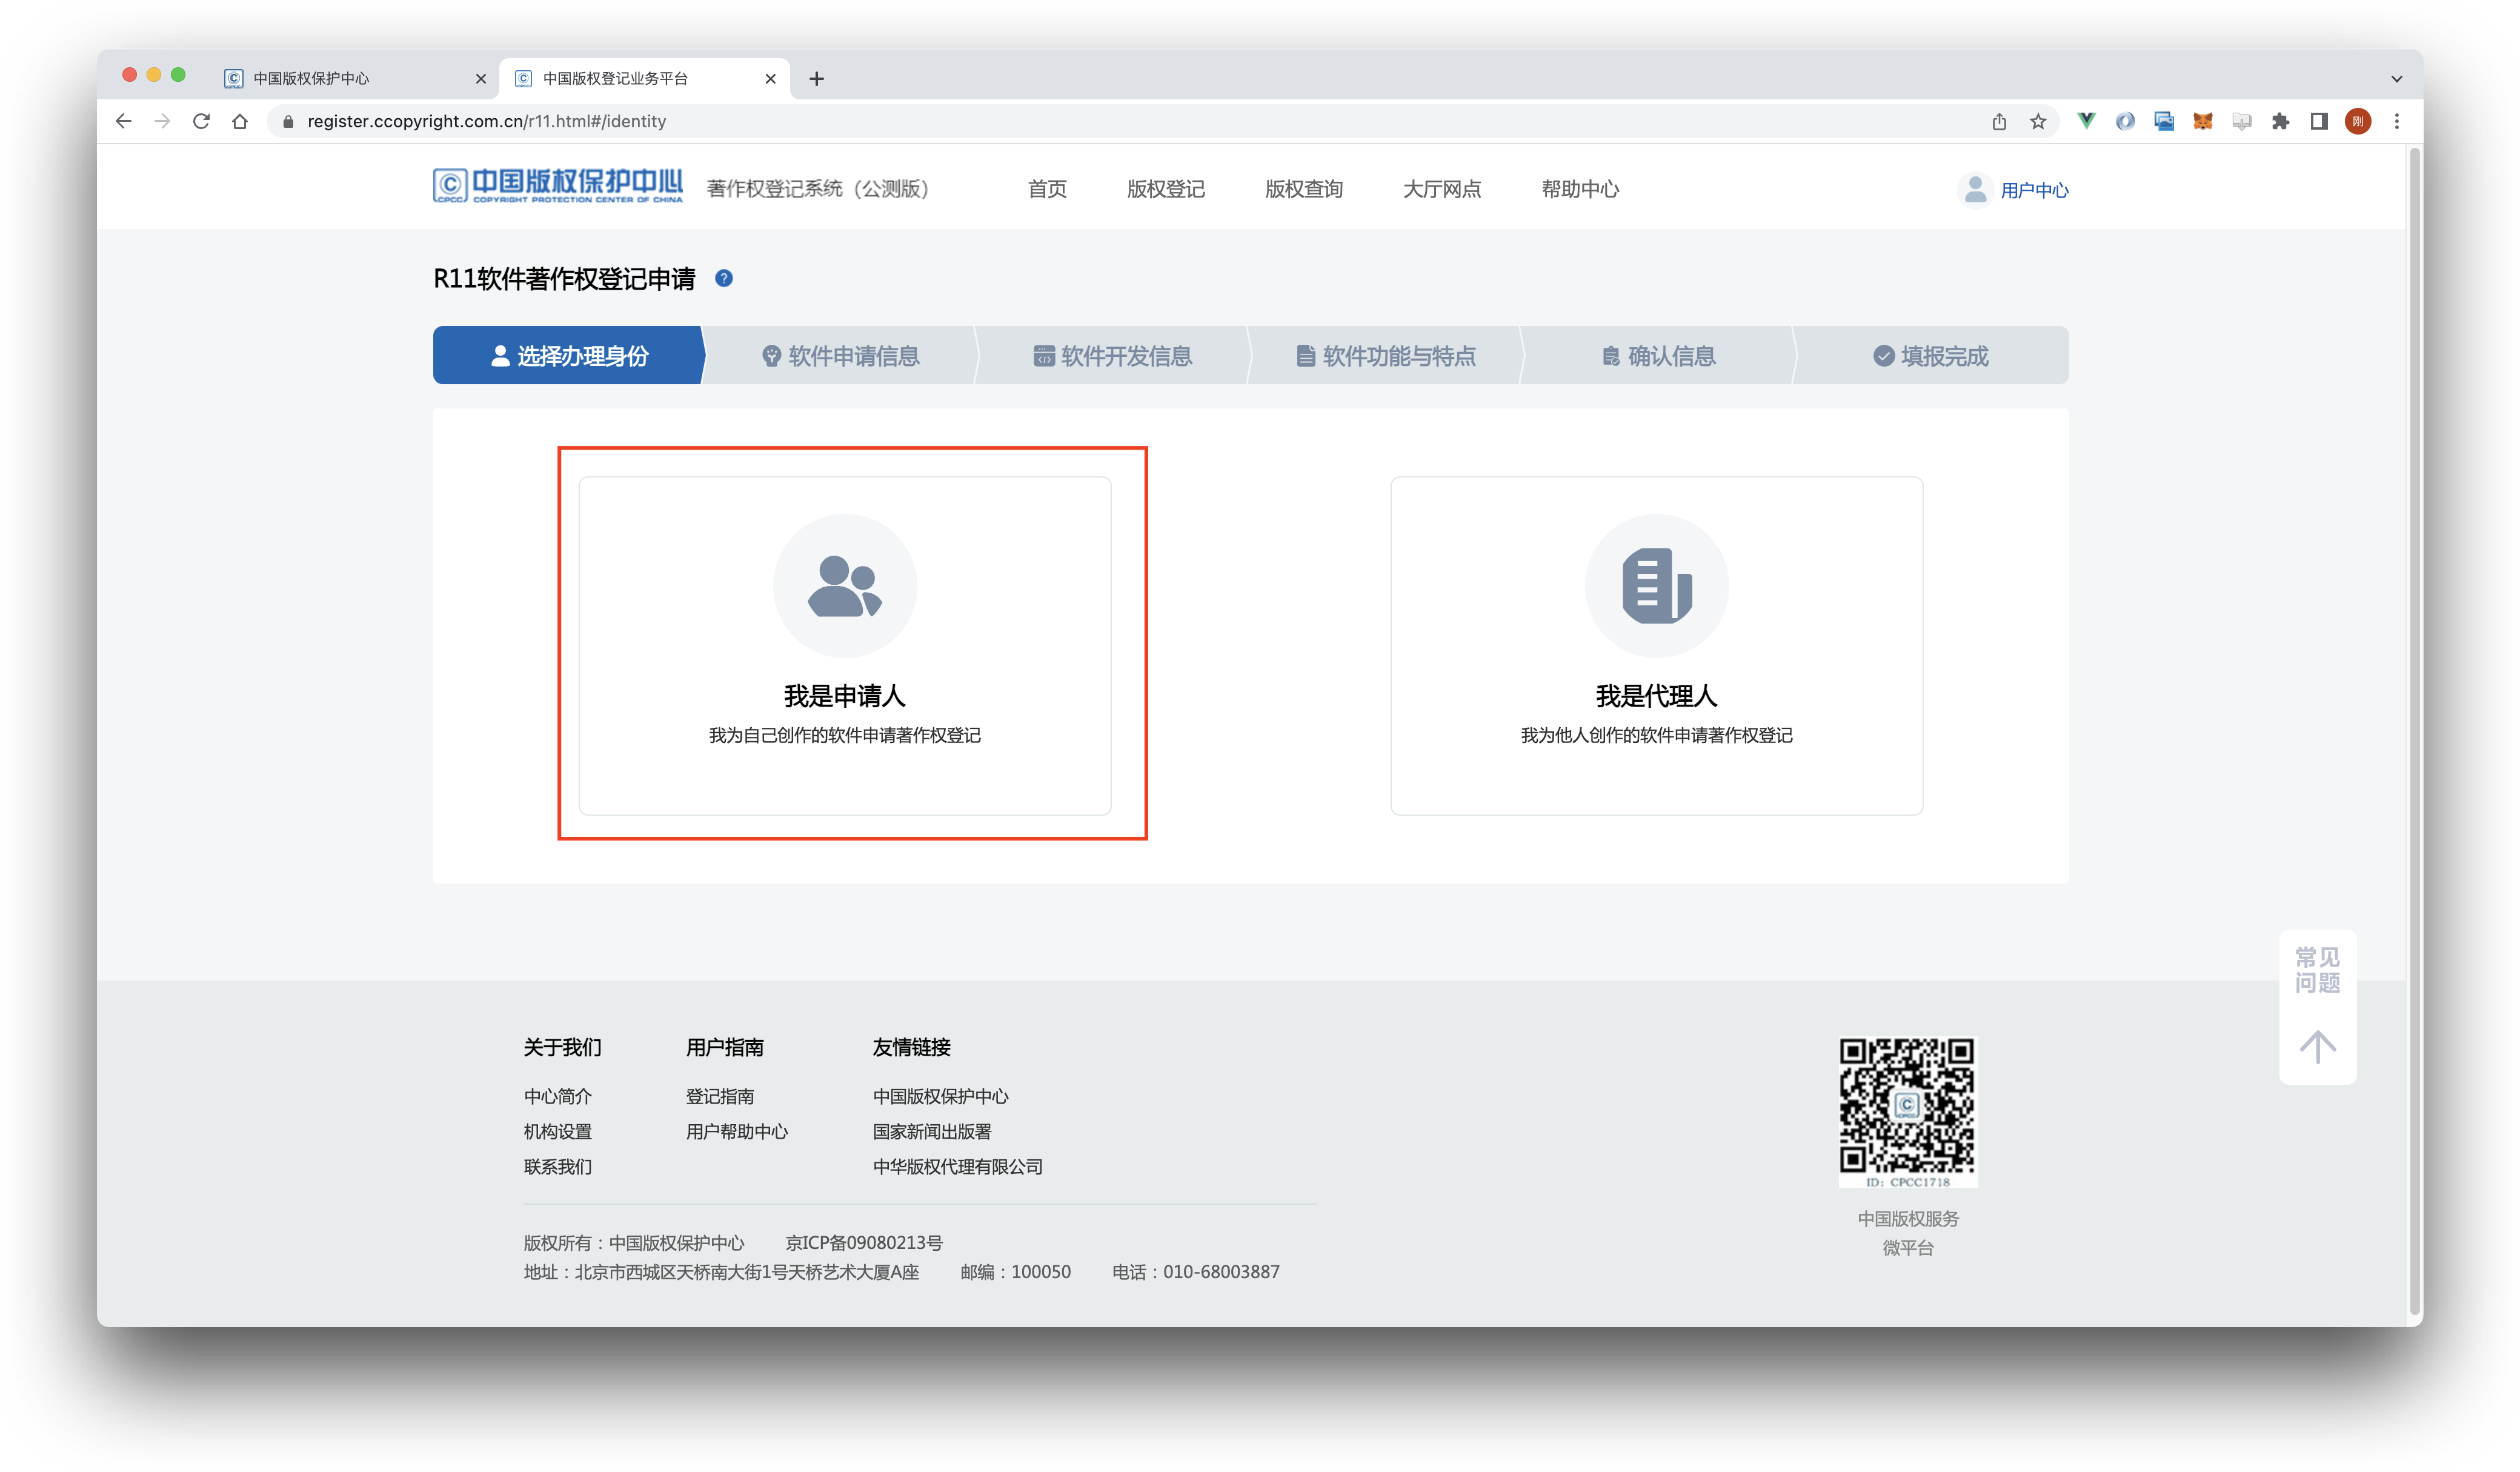The image size is (2520, 1472).
Task: Click the browser back arrow
Action: point(123,121)
